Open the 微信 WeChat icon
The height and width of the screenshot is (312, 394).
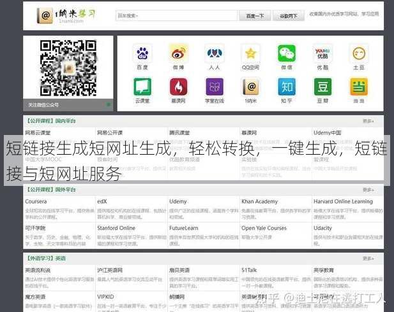coord(287,53)
